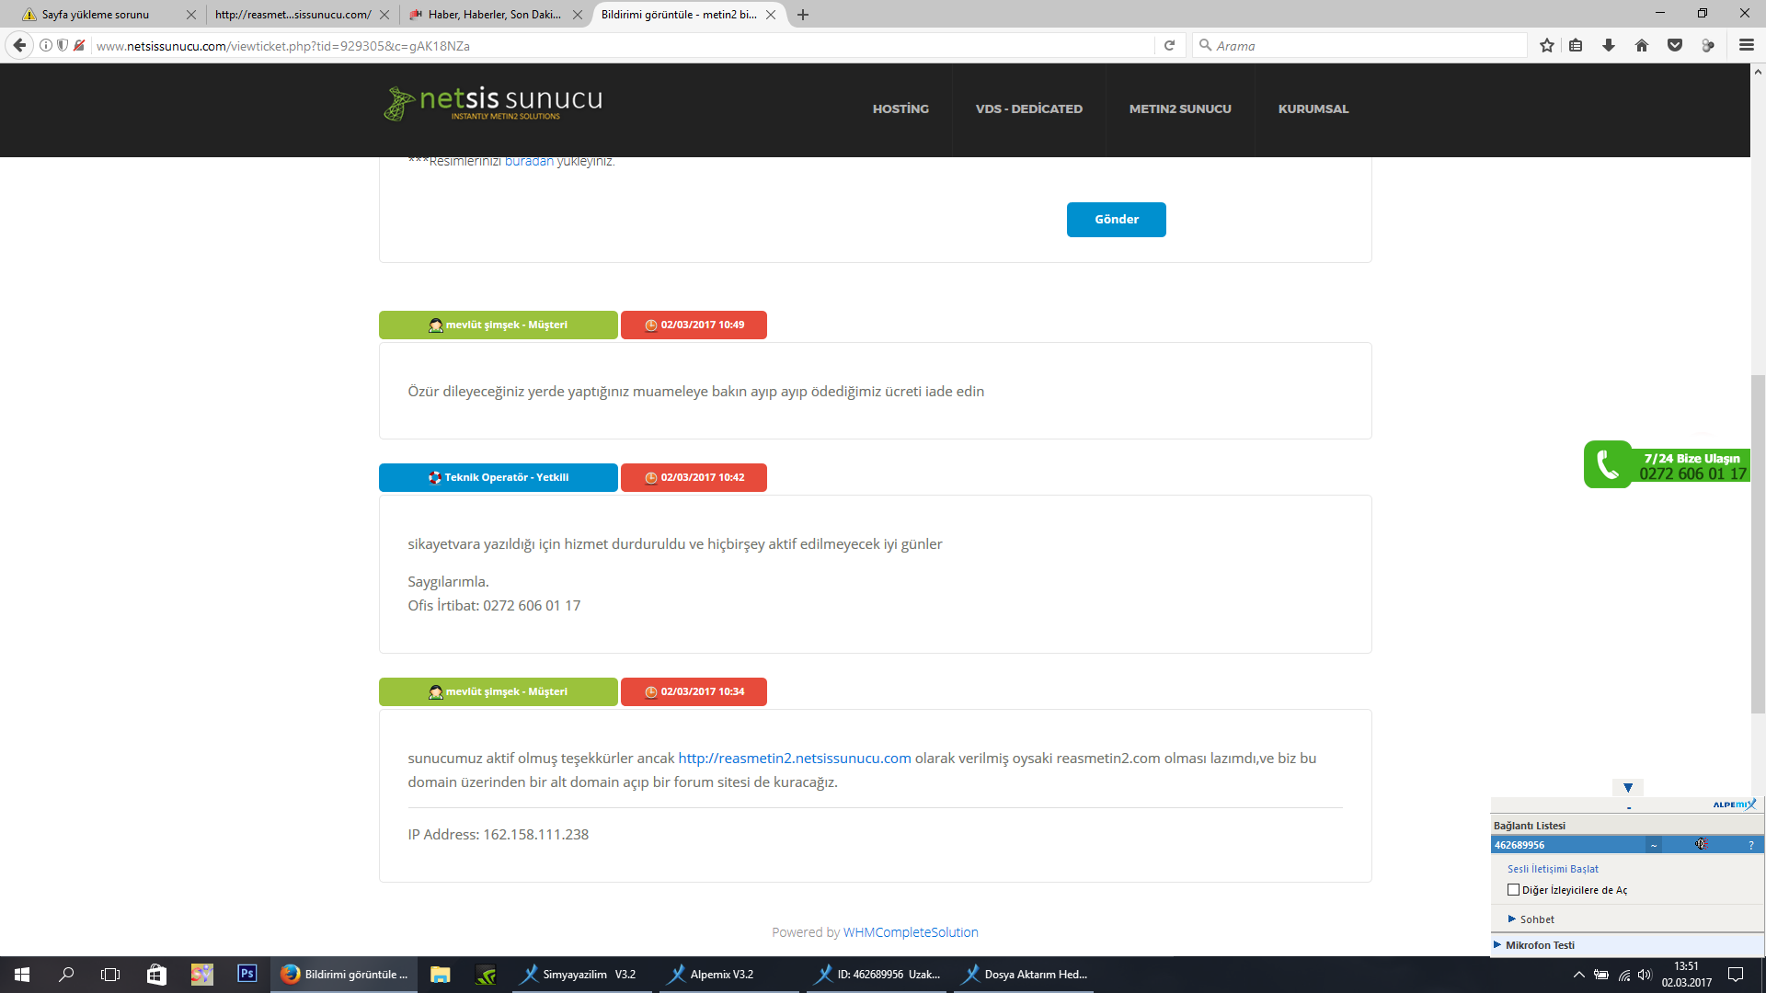Switch to the reasmet...sissunucu.com tab
Image resolution: width=1766 pixels, height=993 pixels.
300,15
